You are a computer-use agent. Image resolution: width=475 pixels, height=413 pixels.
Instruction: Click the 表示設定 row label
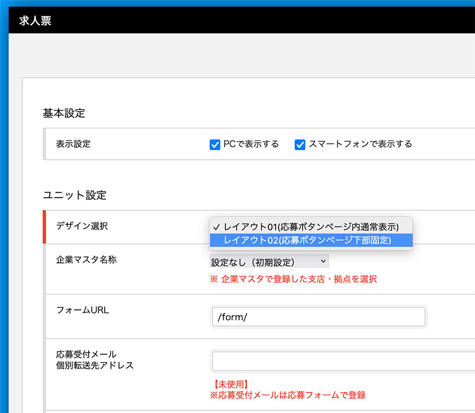click(x=73, y=144)
